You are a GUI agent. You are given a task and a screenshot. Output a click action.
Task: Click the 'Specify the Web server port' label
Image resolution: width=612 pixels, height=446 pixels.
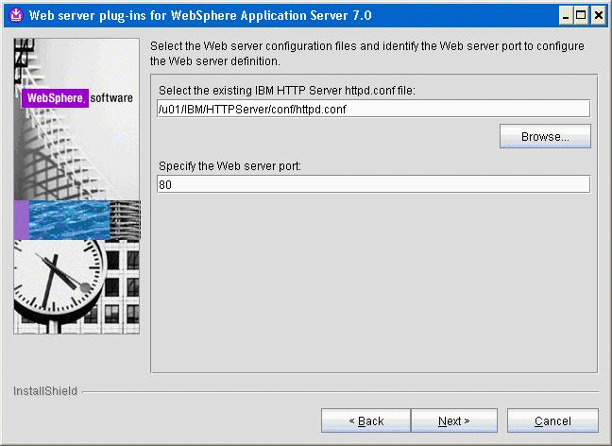click(x=229, y=166)
